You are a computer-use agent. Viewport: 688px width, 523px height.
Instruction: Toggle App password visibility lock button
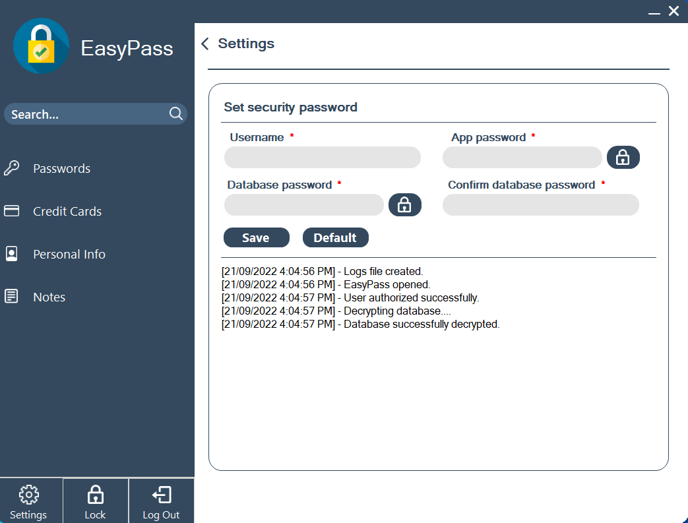(x=623, y=158)
